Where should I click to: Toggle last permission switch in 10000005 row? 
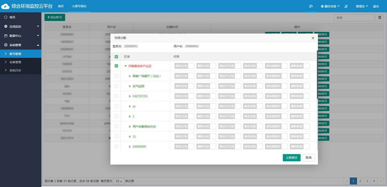(299, 147)
